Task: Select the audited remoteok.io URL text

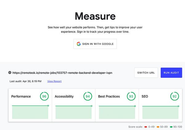Action: point(62,73)
